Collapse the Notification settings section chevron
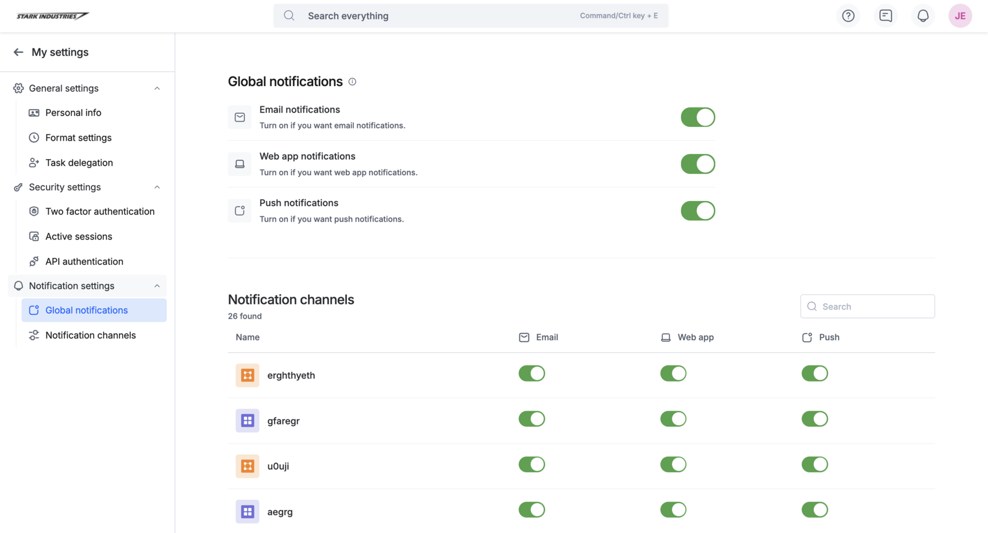988x533 pixels. click(x=157, y=286)
